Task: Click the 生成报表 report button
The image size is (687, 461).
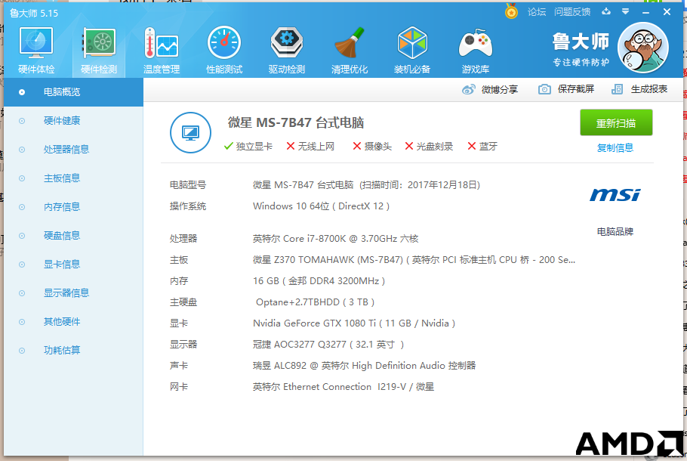Action: coord(639,89)
